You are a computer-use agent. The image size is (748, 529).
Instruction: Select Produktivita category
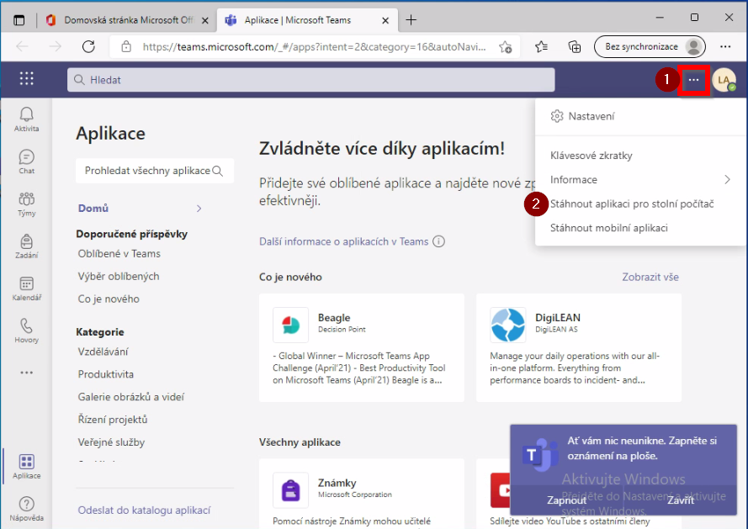(105, 374)
